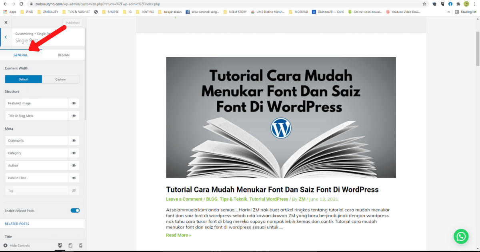Switch to the GENERAL tab

pos(21,55)
